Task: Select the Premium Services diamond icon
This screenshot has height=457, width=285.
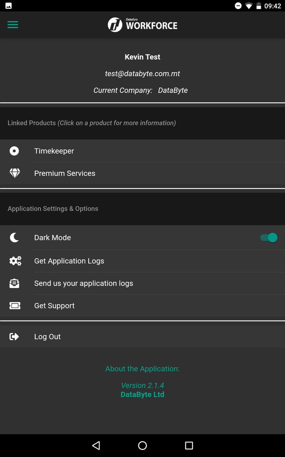Action: pos(14,173)
